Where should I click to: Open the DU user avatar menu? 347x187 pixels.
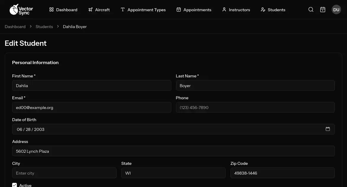[336, 10]
